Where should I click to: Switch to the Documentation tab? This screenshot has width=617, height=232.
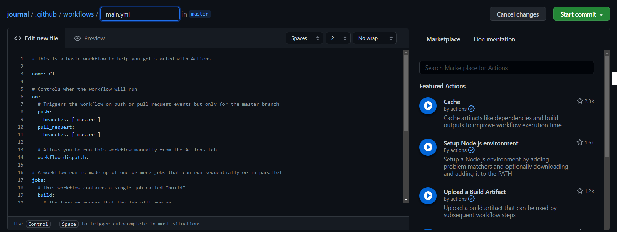pyautogui.click(x=494, y=39)
